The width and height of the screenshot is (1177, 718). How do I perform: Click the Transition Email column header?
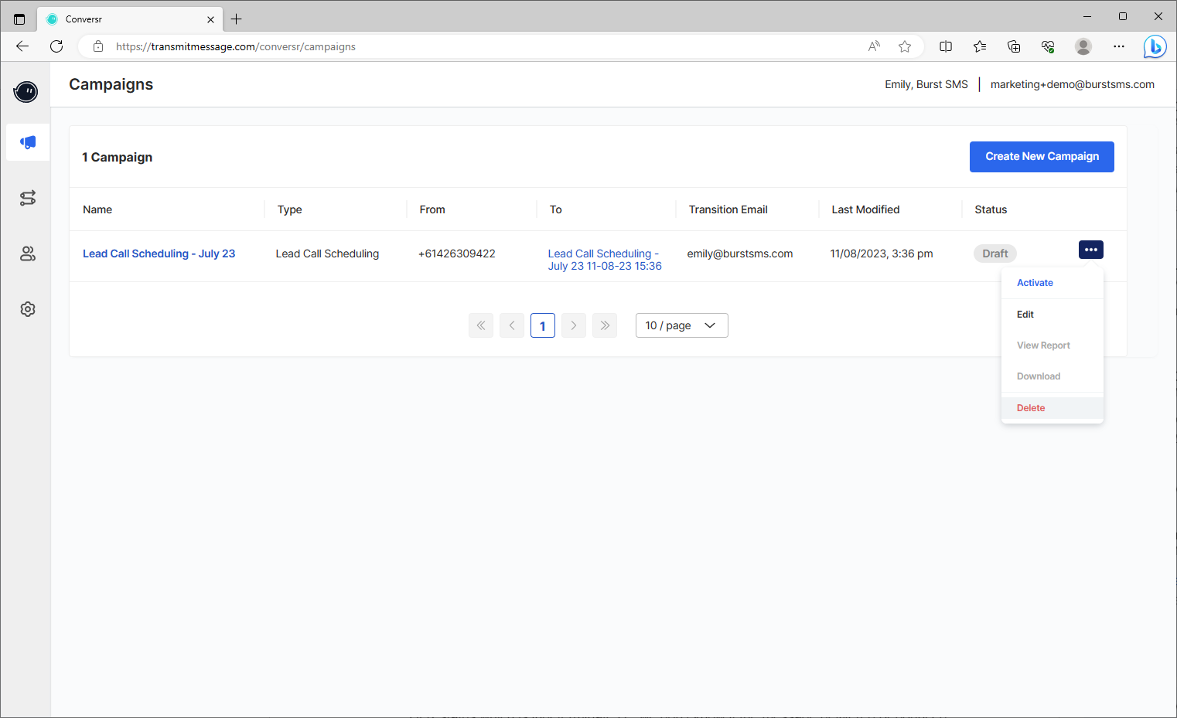pyautogui.click(x=728, y=209)
